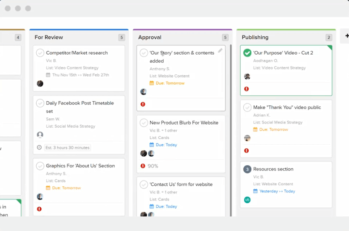Viewport: 349px width, 231px height.
Task: Click gray placeholder avatar on Daily Facebook card
Action: 40,135
